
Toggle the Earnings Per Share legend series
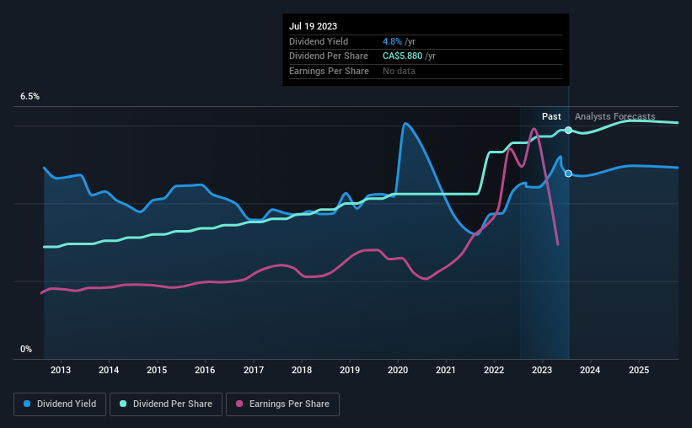tap(282, 404)
